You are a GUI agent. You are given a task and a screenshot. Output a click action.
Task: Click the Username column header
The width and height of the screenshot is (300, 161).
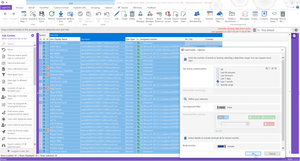[x=103, y=39]
